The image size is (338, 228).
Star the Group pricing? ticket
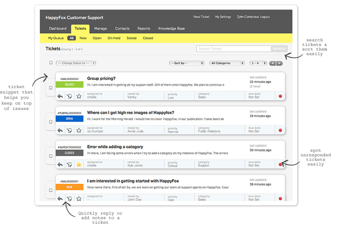(79, 96)
